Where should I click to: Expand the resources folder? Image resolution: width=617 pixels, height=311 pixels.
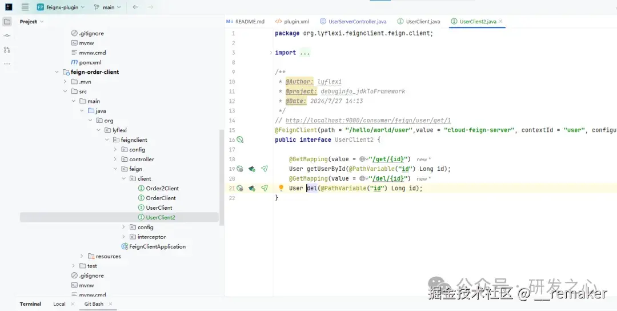click(x=82, y=256)
